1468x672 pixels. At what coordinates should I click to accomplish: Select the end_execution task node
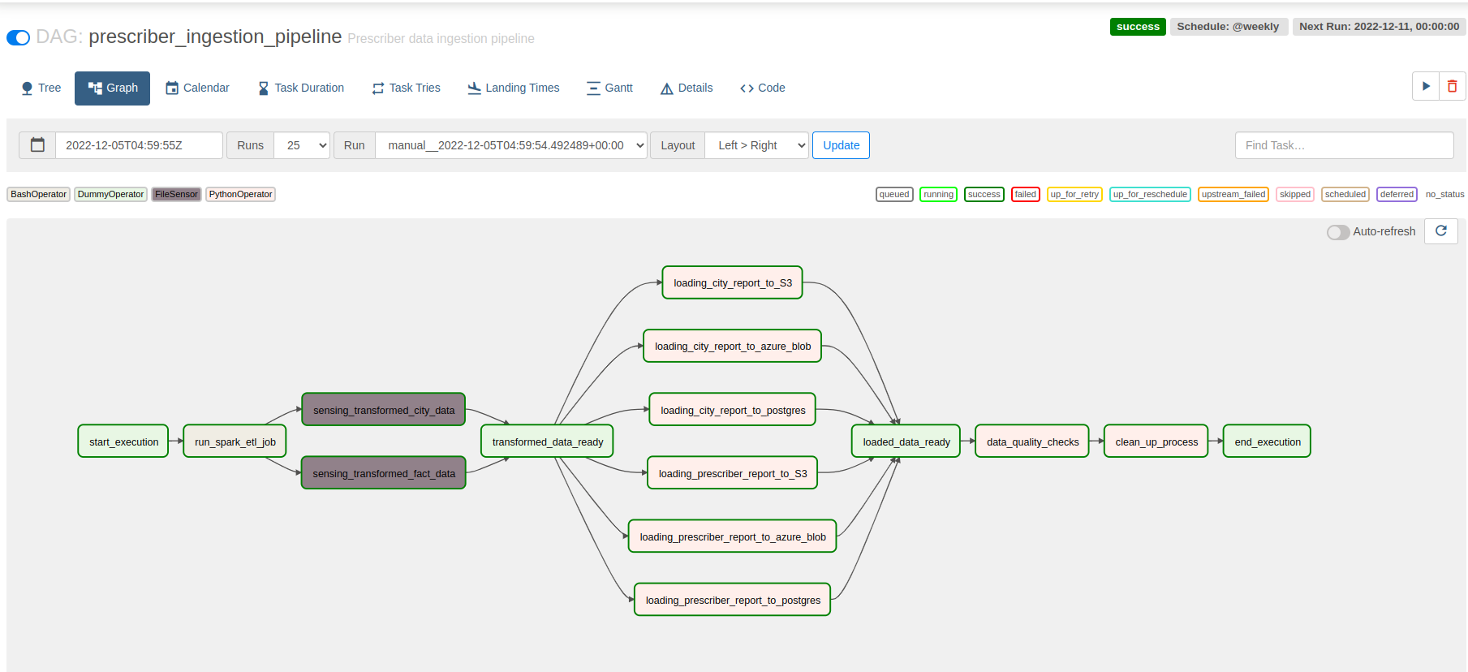(x=1268, y=442)
